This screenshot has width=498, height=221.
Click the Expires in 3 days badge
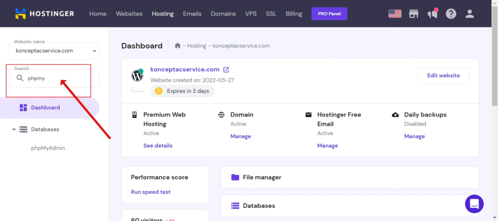tap(182, 91)
